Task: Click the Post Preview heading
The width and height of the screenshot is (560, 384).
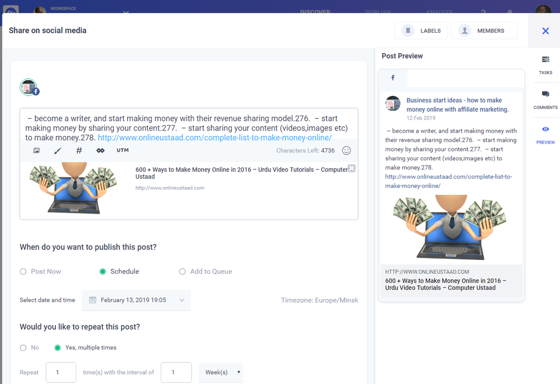Action: coord(402,56)
